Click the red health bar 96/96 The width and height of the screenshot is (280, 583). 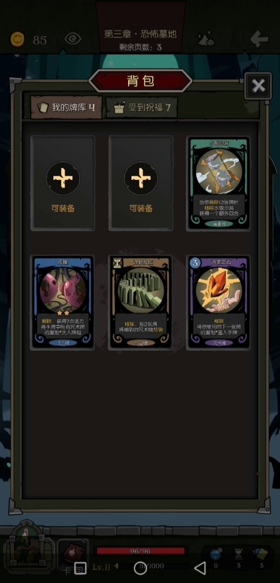[x=140, y=551]
